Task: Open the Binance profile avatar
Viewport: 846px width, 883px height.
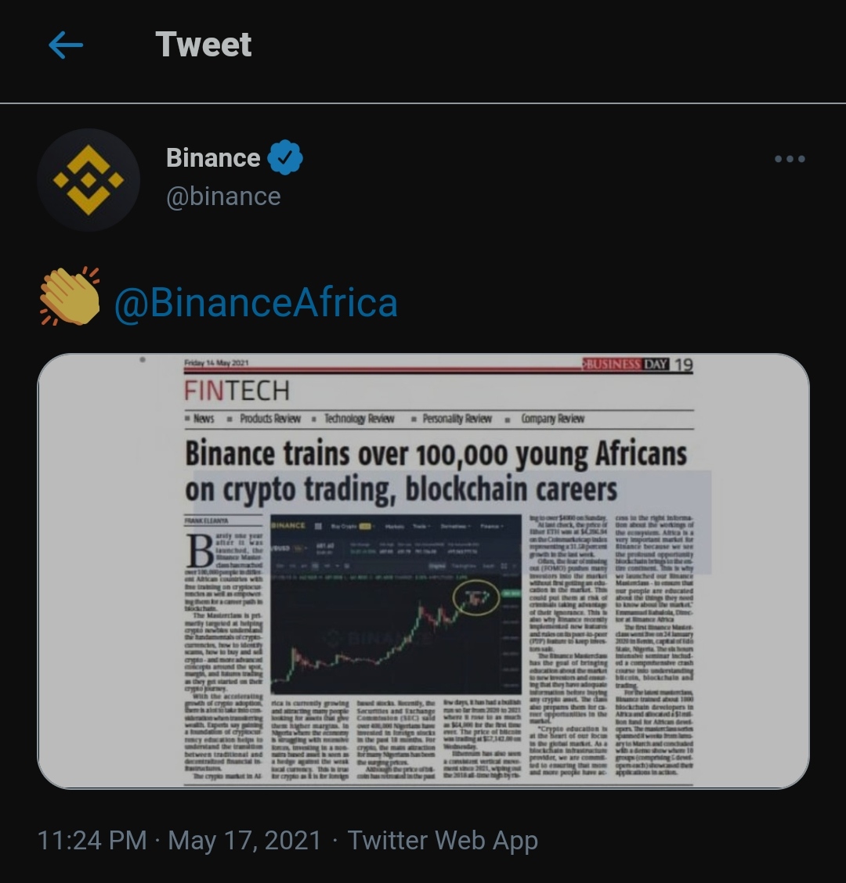Action: [89, 180]
